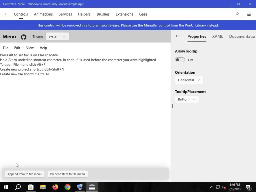The width and height of the screenshot is (256, 192).
Task: Click the pane splitter grip handle
Action: click(173, 106)
